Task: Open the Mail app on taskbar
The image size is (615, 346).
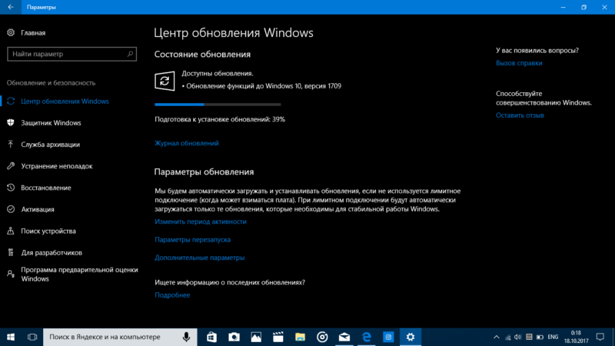Action: 344,337
